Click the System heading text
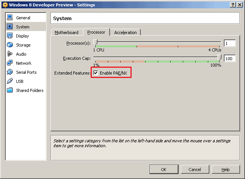Image resolution: width=245 pixels, height=179 pixels. [62, 19]
